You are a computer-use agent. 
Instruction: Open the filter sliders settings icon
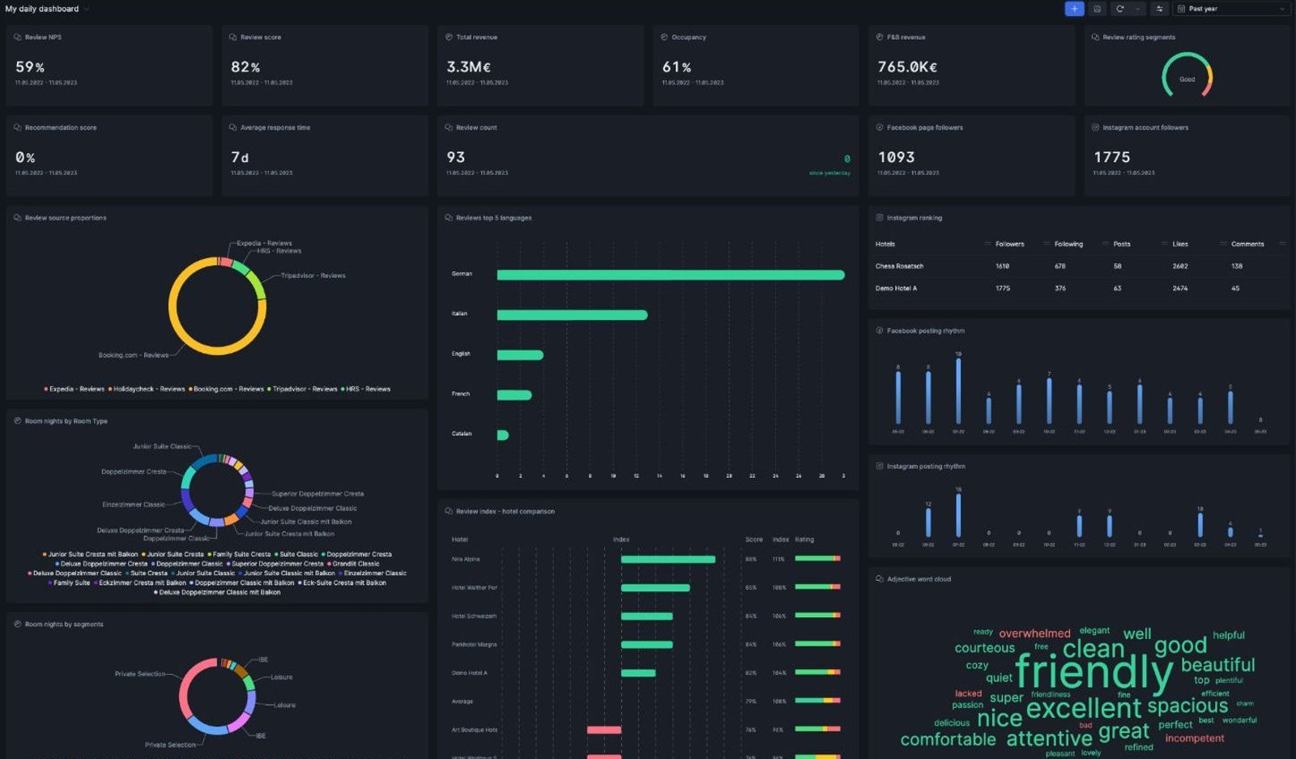(1159, 9)
